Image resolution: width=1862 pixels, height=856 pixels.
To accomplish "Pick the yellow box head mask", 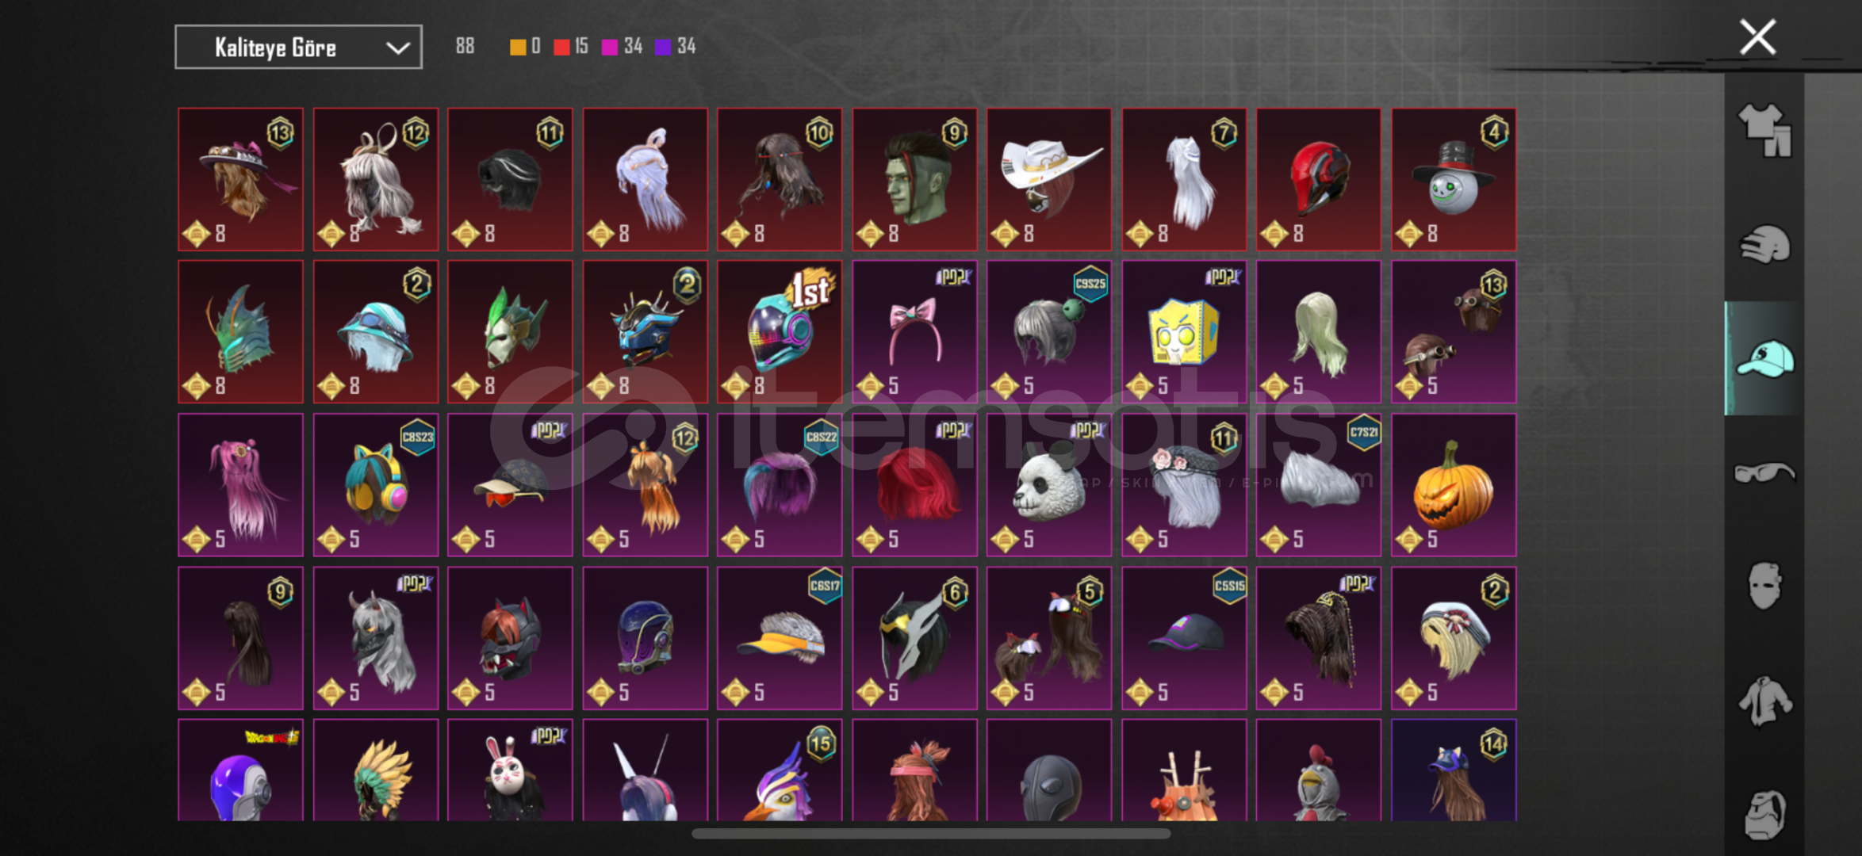I will 1184,331.
